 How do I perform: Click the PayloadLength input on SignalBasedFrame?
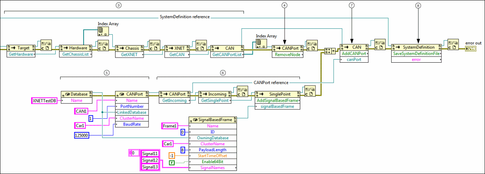point(212,149)
